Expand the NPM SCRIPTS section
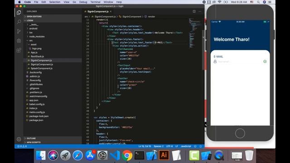Screen dimensions: 290x163 [53, 142]
